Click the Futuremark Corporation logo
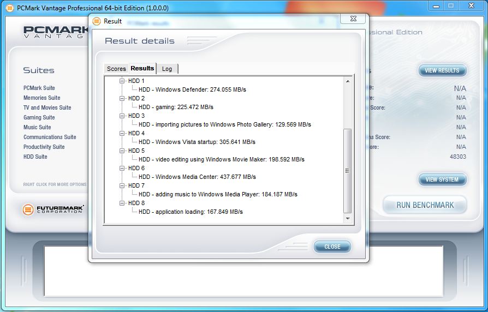The height and width of the screenshot is (312, 488). point(53,209)
